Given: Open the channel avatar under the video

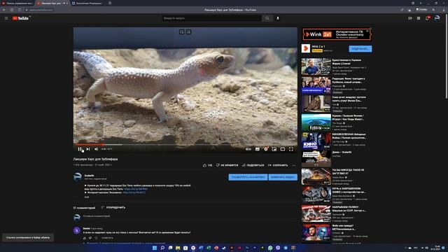Looking at the screenshot, I should coord(78,177).
